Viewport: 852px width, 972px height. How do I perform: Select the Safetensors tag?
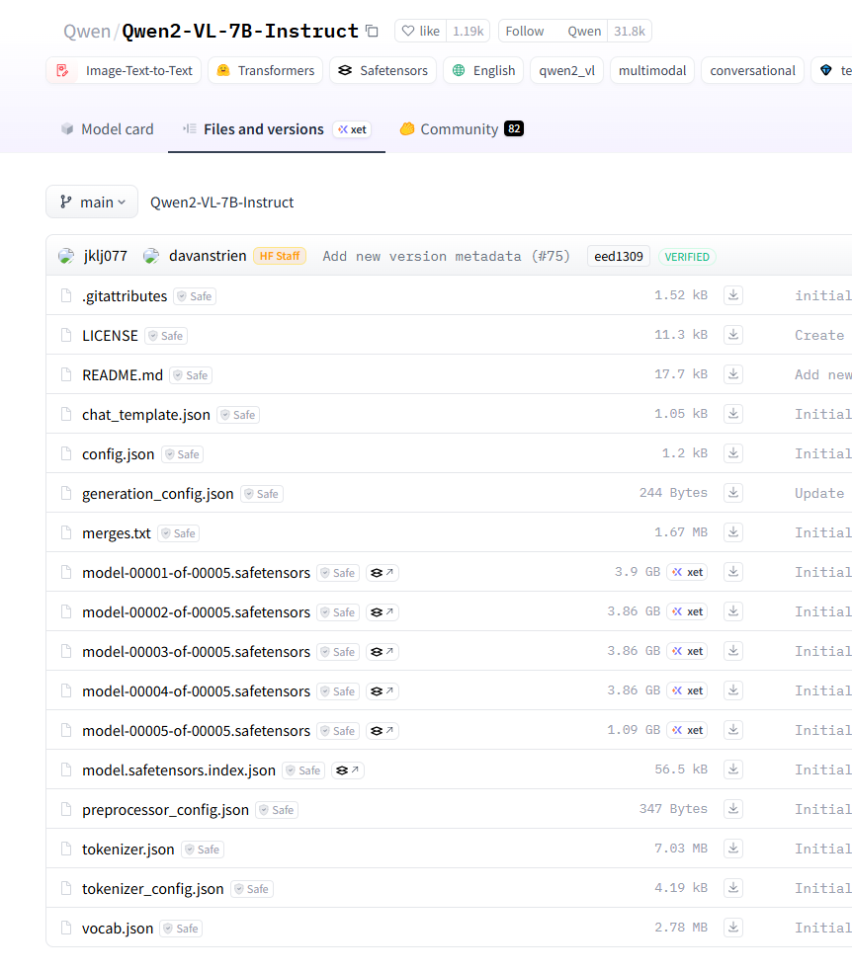(383, 71)
